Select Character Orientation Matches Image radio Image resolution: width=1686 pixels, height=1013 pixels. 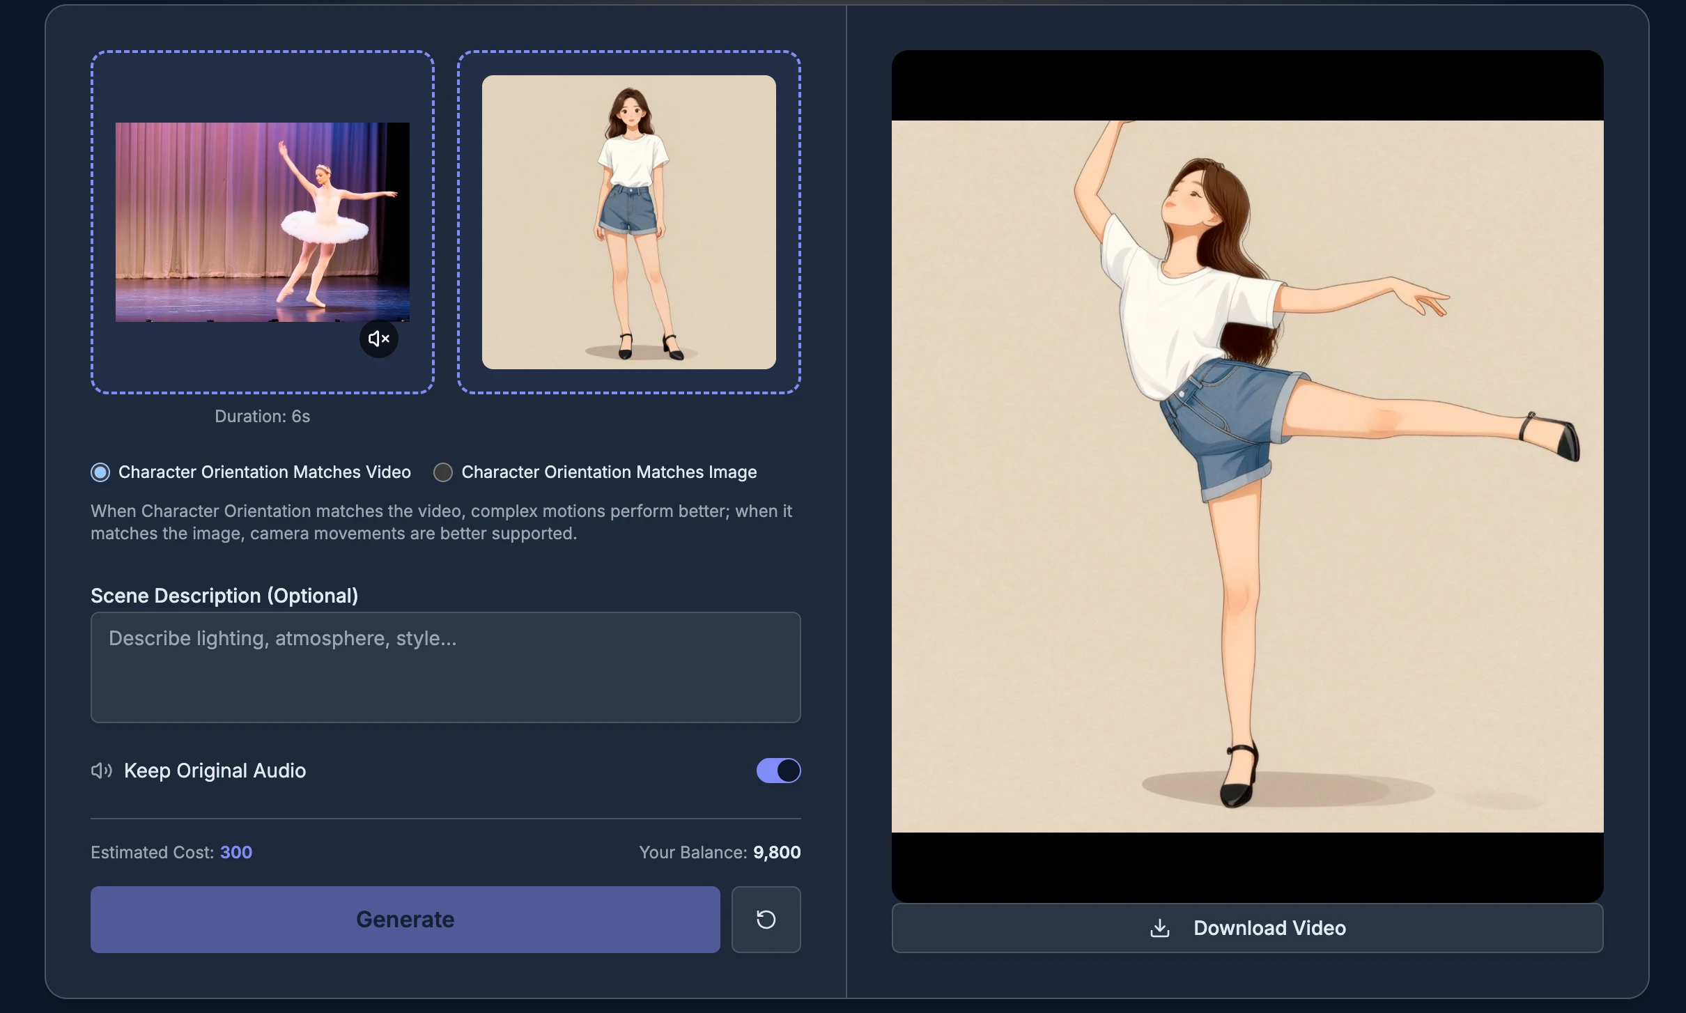443,472
